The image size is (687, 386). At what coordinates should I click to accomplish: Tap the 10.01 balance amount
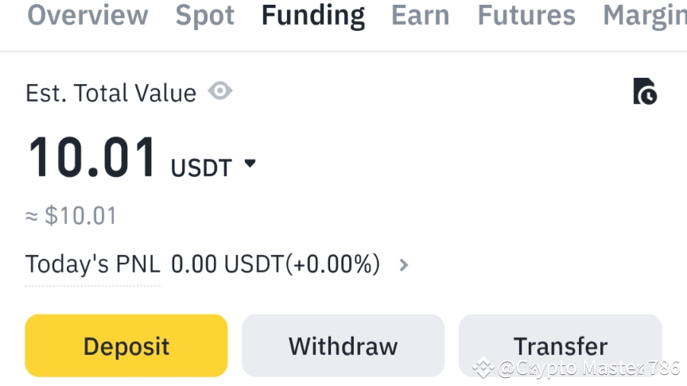pyautogui.click(x=92, y=157)
